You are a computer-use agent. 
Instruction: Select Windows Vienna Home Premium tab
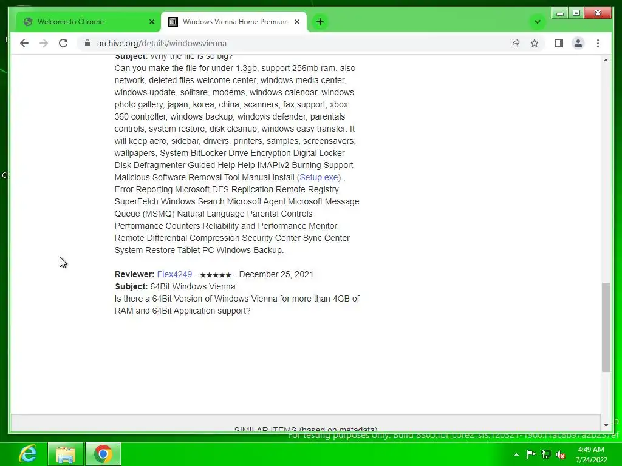234,22
